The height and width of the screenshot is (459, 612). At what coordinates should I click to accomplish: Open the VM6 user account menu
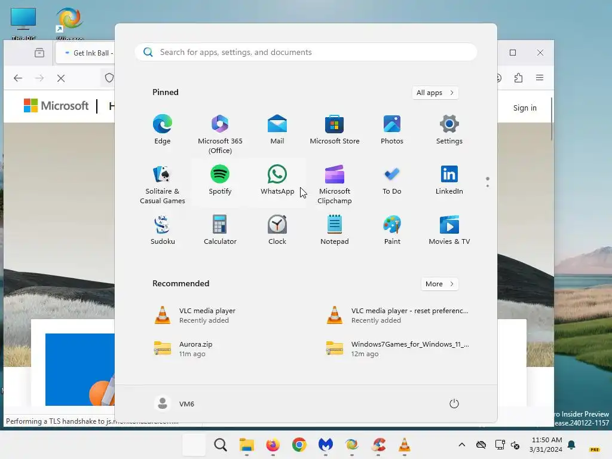[x=175, y=403]
